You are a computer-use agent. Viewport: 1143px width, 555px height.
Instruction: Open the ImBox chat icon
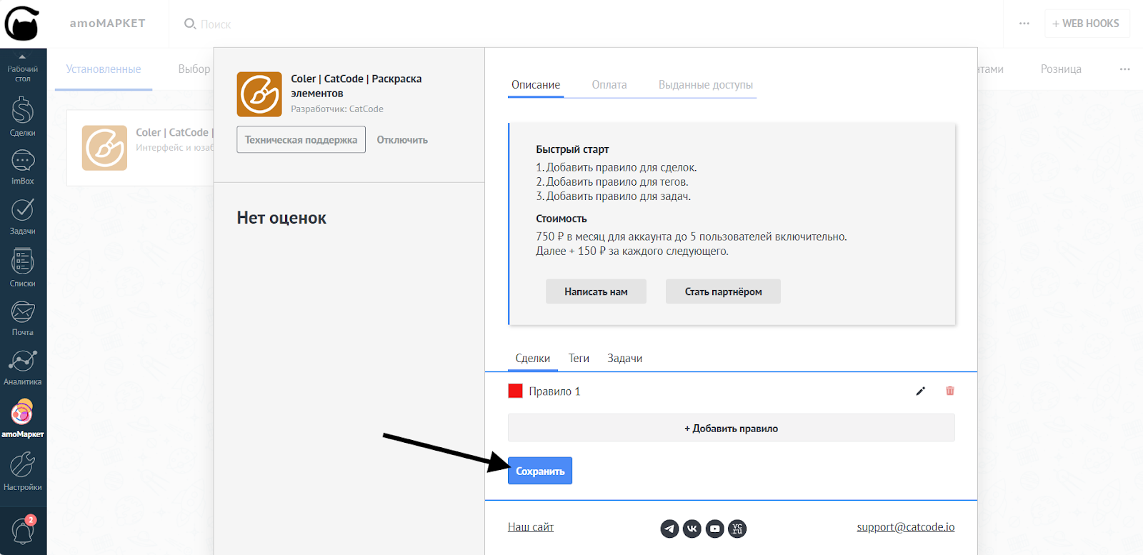23,166
